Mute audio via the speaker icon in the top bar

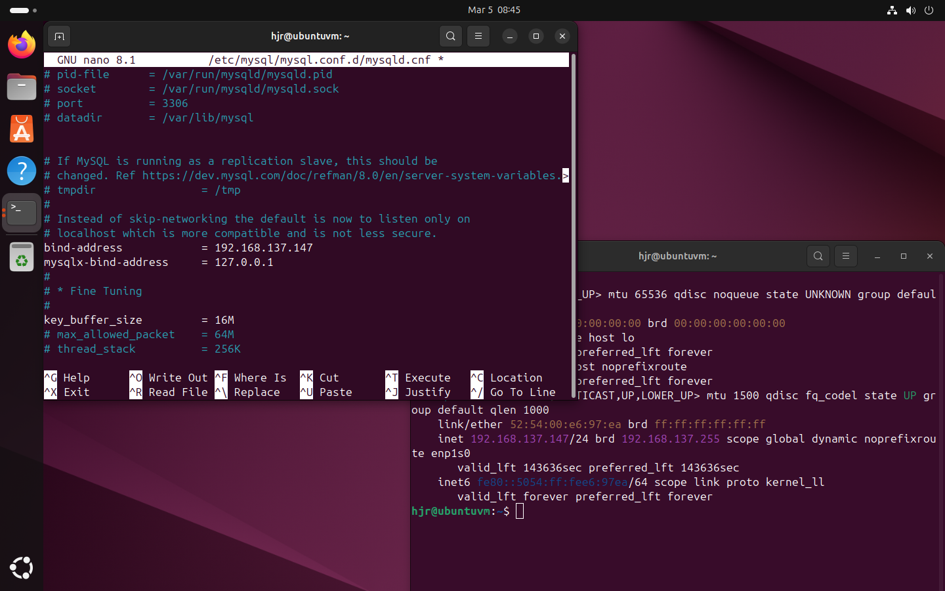coord(910,10)
